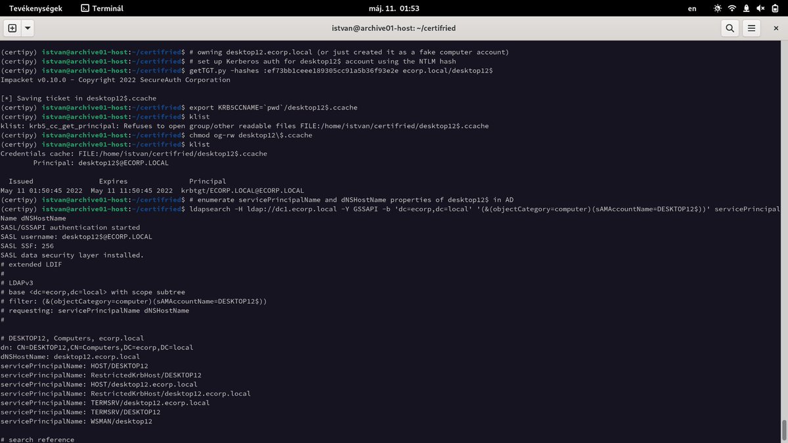The height and width of the screenshot is (443, 788).
Task: Click the 'Issued Expires Principal' header row
Action: 118,180
